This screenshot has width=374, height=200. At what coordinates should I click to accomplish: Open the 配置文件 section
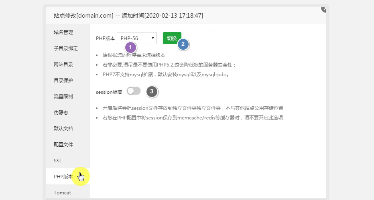tap(68, 145)
